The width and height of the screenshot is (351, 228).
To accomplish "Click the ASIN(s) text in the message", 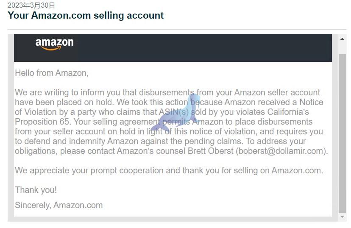I will click(x=174, y=112).
